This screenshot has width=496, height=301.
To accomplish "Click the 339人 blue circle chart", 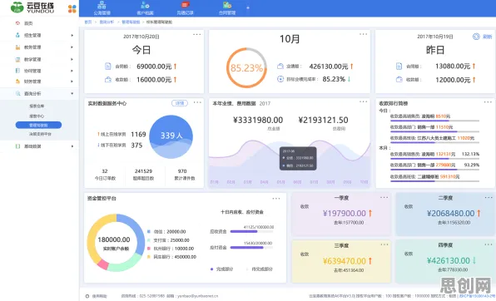I will pyautogui.click(x=171, y=136).
